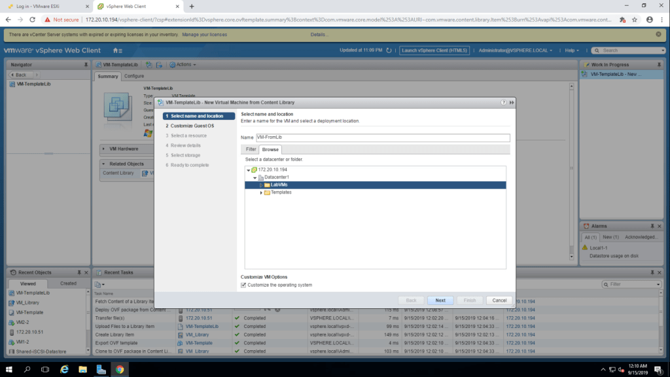This screenshot has width=670, height=377.
Task: Open the Configure tab
Action: [x=134, y=76]
